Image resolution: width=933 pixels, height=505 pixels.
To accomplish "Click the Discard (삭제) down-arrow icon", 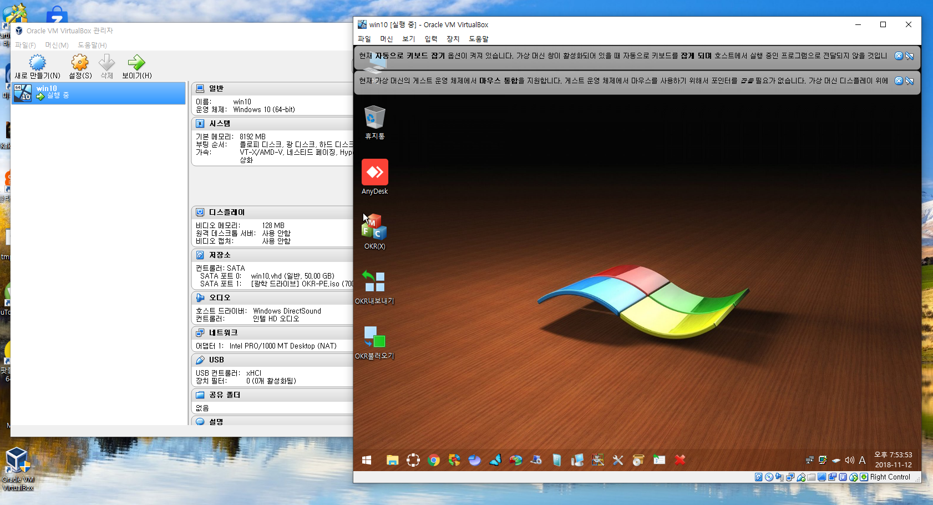I will click(x=107, y=63).
